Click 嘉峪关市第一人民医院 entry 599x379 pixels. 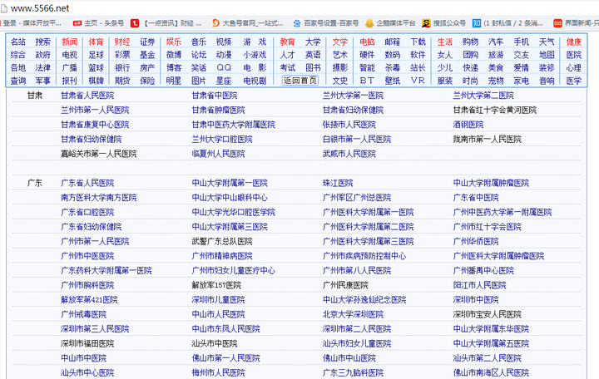pos(98,154)
